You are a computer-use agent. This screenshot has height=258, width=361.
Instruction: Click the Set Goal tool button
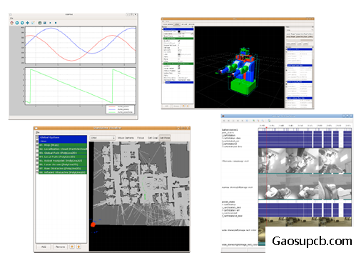[153, 138]
